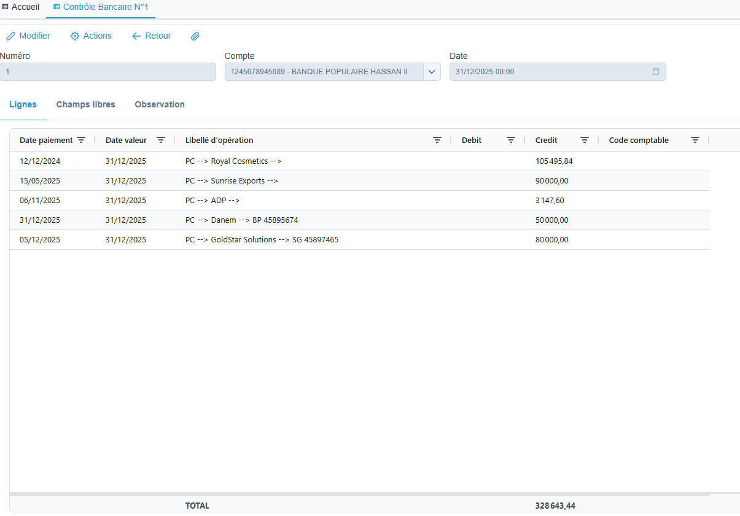Open the calendar icon in the Date field

pyautogui.click(x=656, y=71)
